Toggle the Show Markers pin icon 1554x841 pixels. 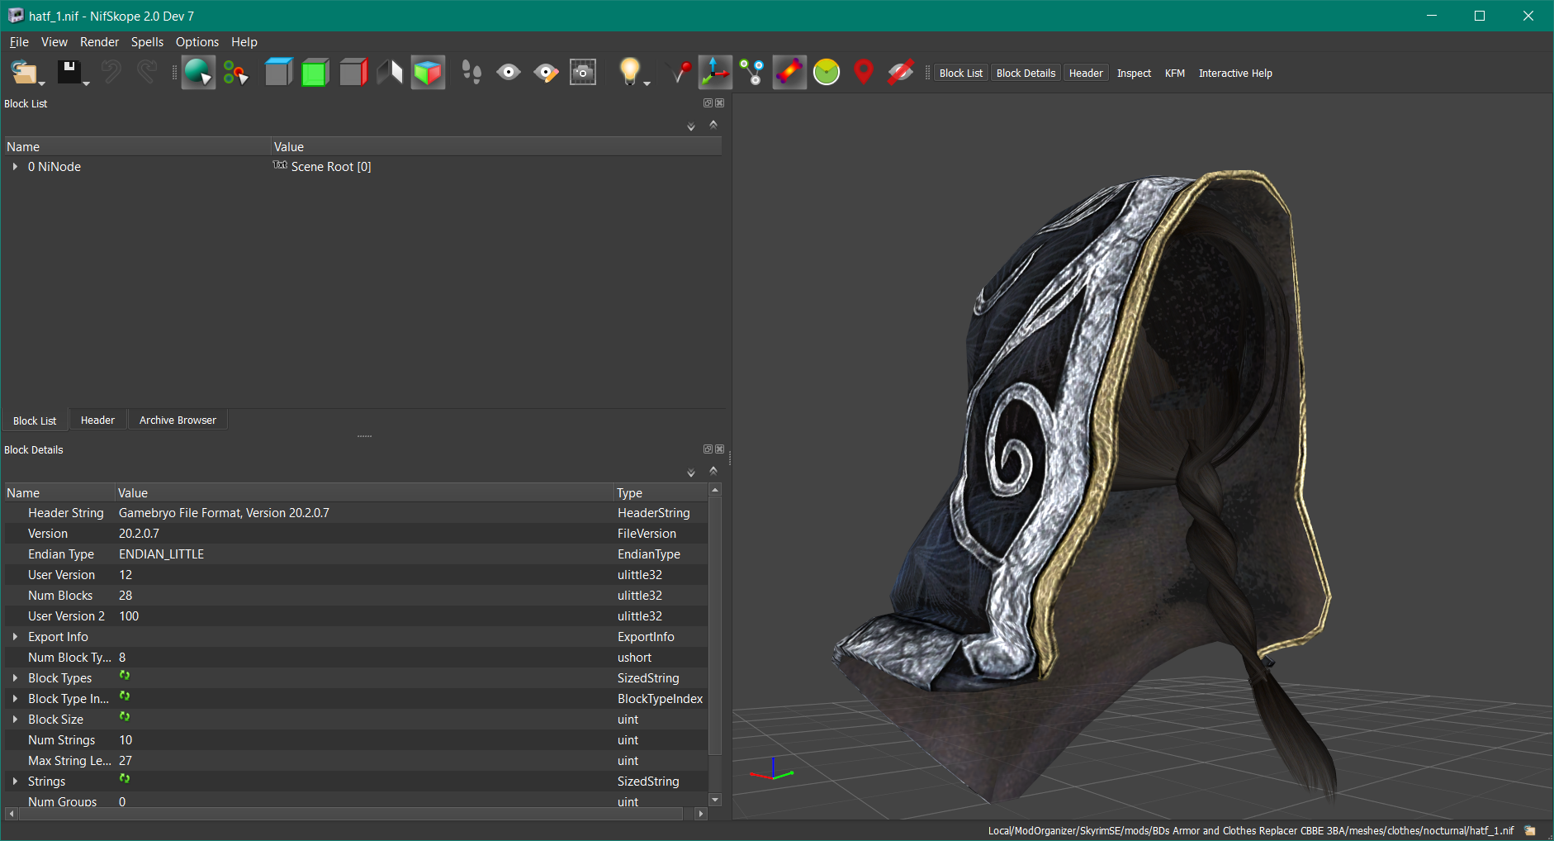point(680,73)
